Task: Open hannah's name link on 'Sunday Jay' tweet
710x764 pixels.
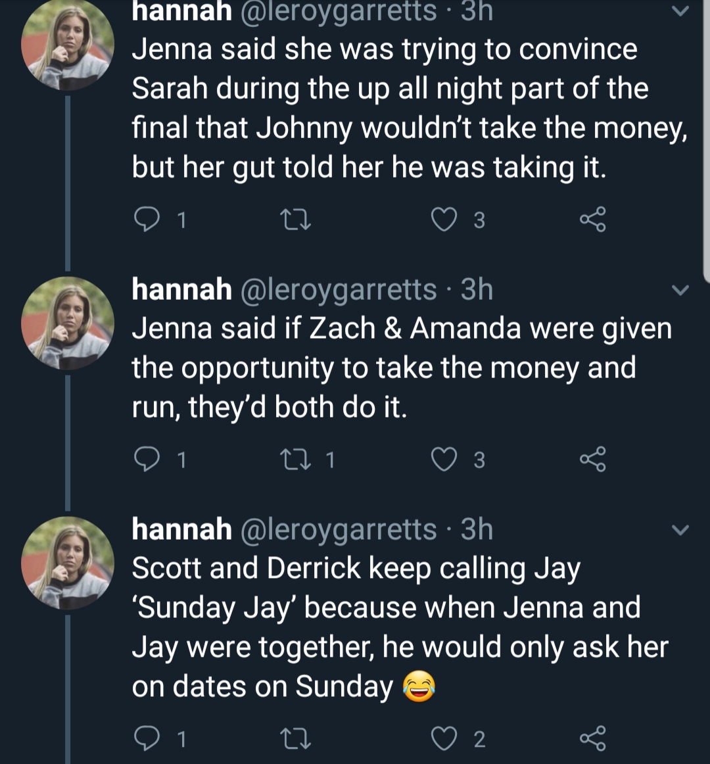Action: click(x=181, y=529)
